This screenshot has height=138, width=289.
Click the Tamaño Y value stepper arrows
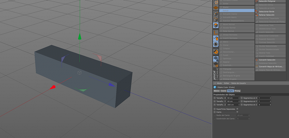click(x=239, y=101)
